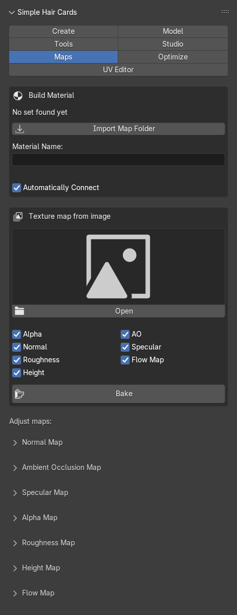Image resolution: width=237 pixels, height=615 pixels.
Task: Click Import Map Folder button
Action: point(118,129)
